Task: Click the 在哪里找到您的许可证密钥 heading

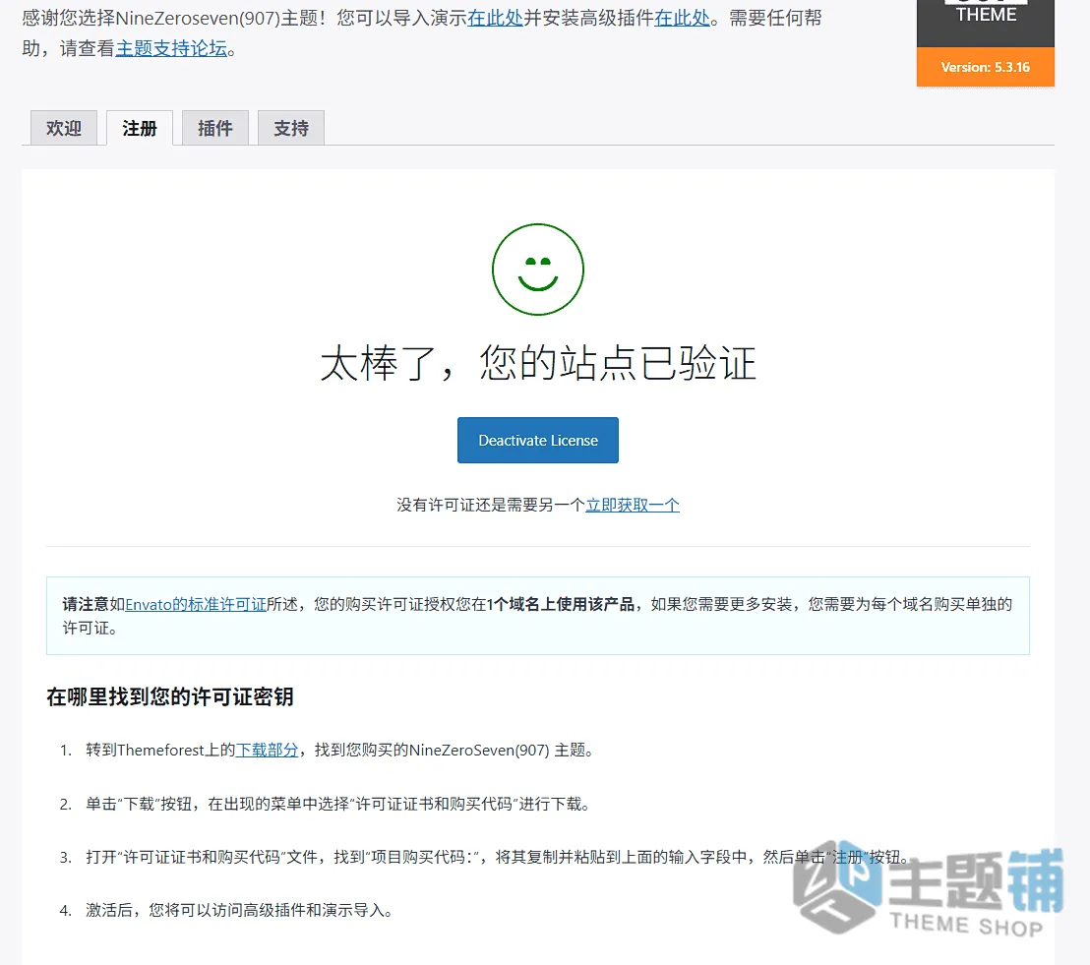Action: [x=170, y=696]
